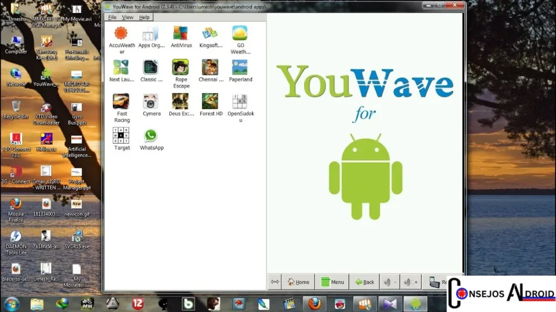Decrease volume with the speaker minus button
Image resolution: width=556 pixels, height=312 pixels.
click(x=389, y=282)
